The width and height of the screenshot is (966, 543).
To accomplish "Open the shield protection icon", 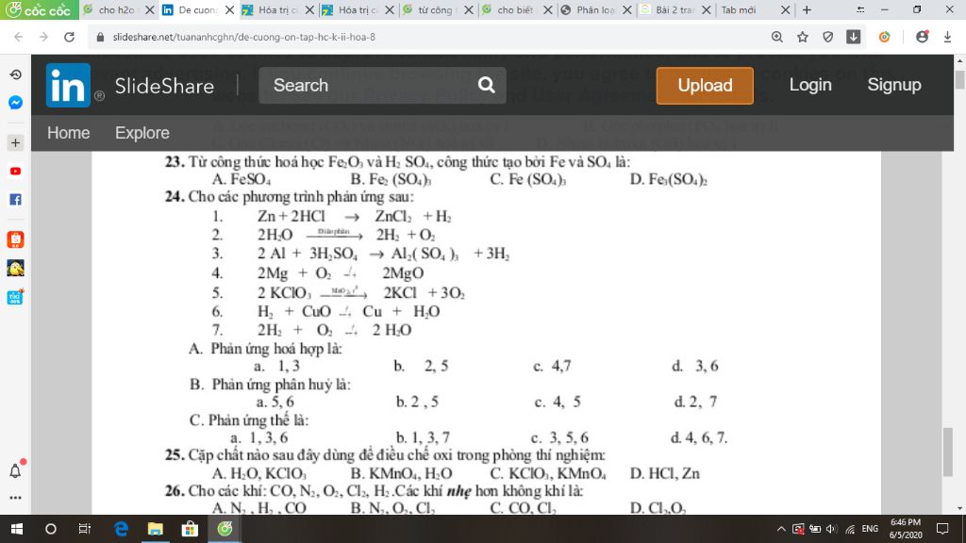I will (828, 37).
